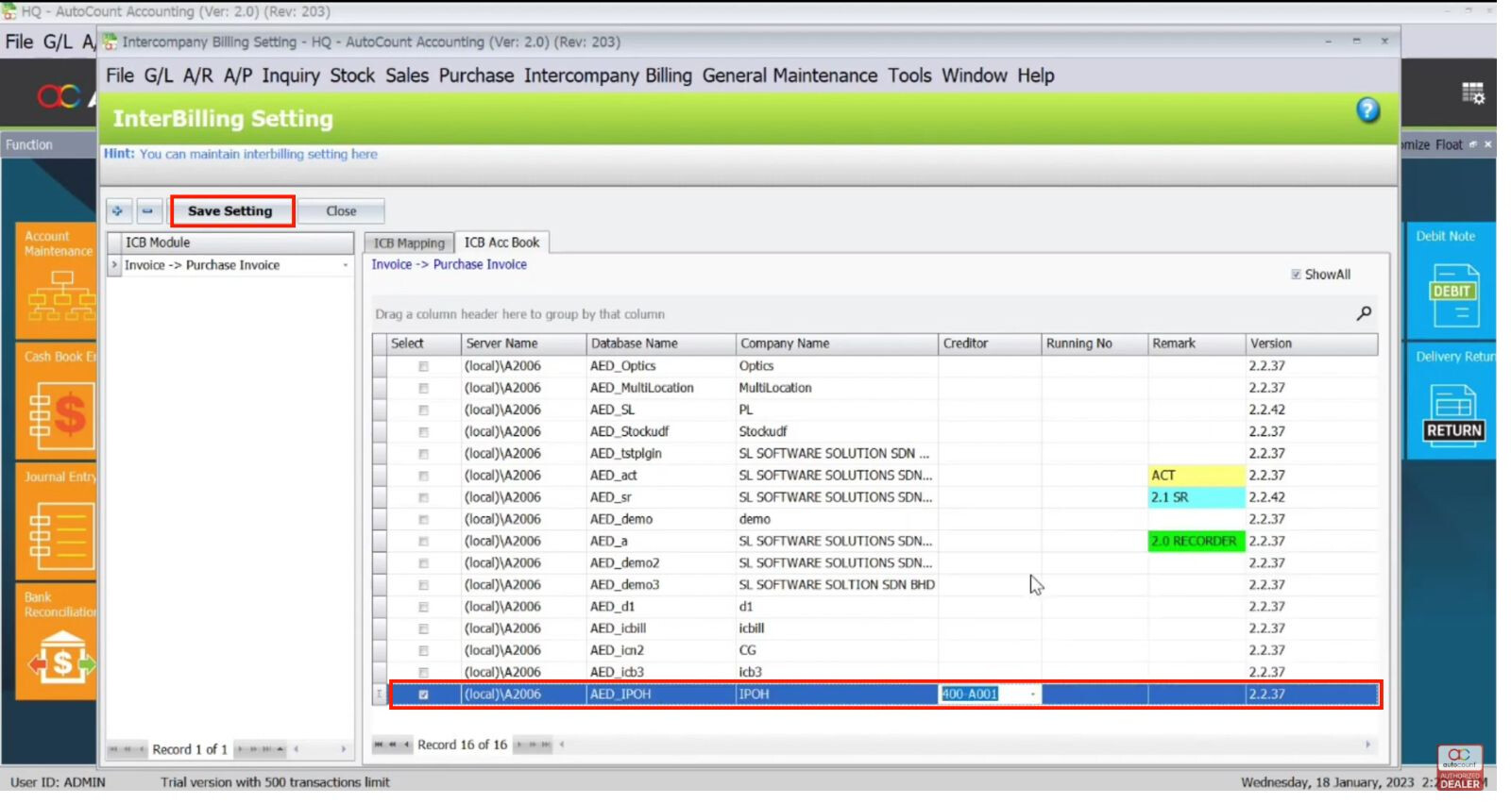This screenshot has height=804, width=1511.
Task: Click the Close button
Action: [x=341, y=211]
